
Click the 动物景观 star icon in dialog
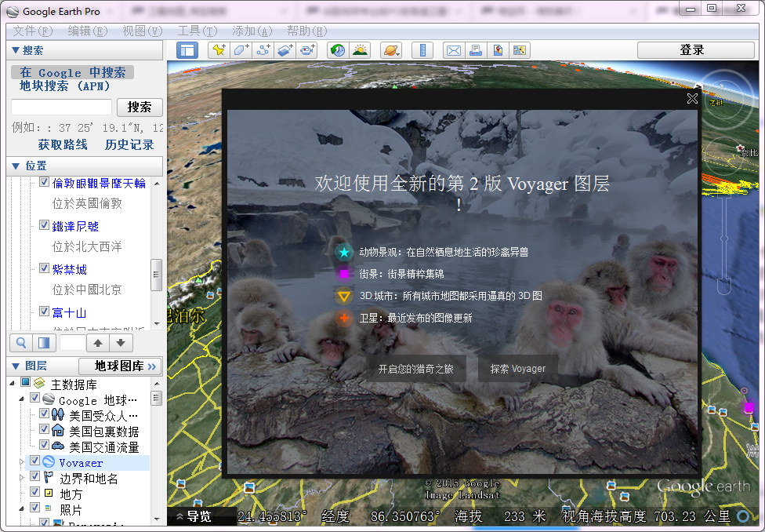(344, 252)
